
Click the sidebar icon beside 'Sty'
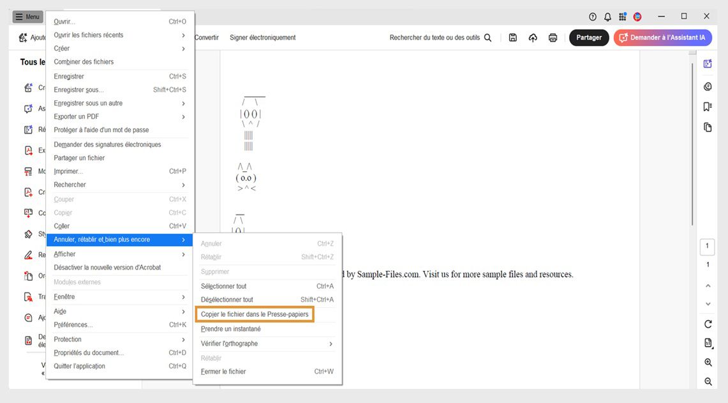pos(28,234)
